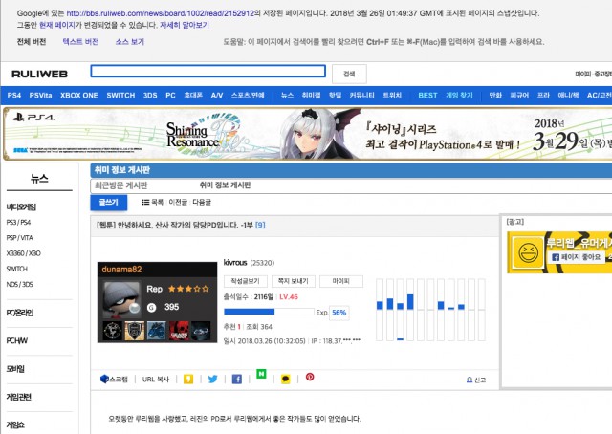
Task: Open the BEST nav item
Action: [427, 96]
